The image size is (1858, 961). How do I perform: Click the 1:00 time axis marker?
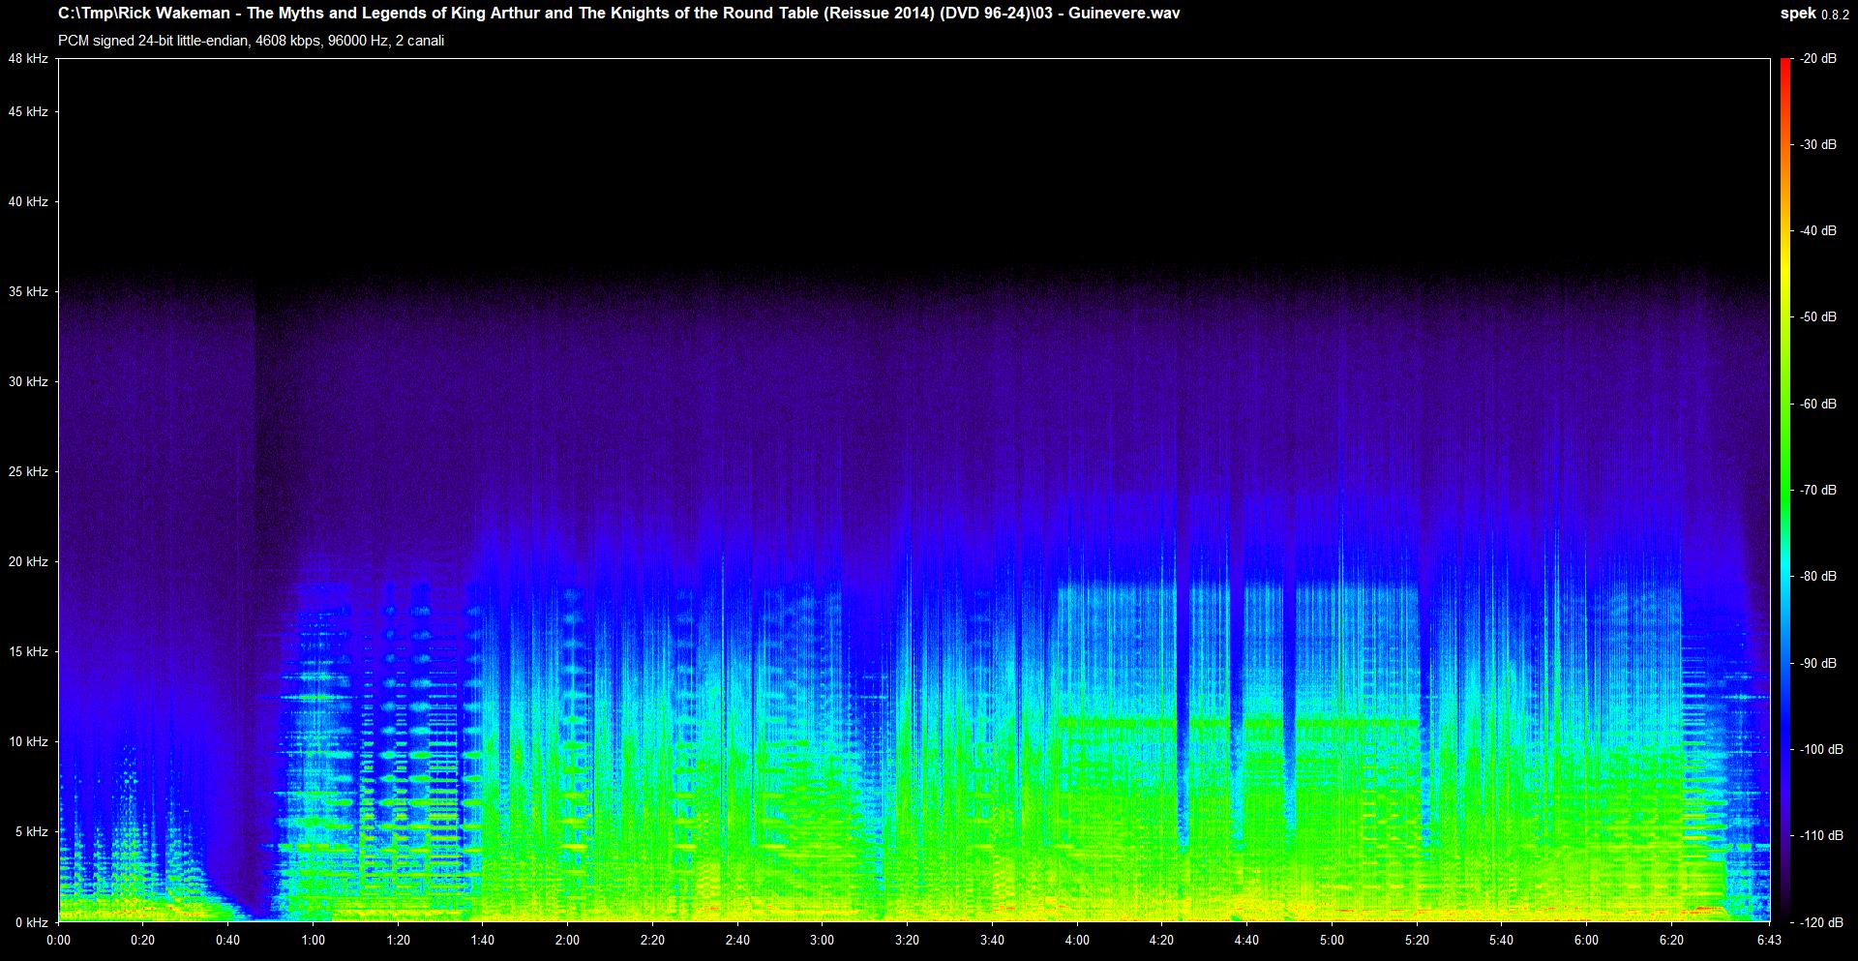click(x=313, y=940)
